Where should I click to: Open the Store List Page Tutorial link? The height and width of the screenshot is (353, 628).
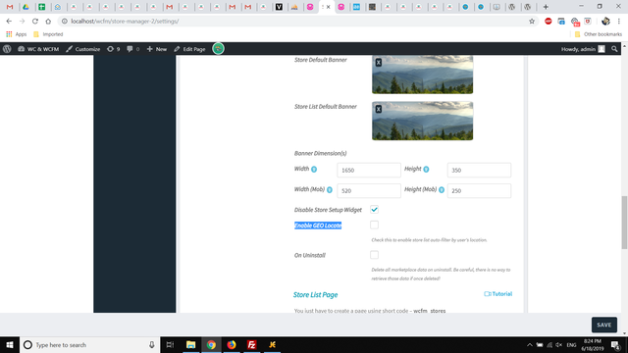497,294
